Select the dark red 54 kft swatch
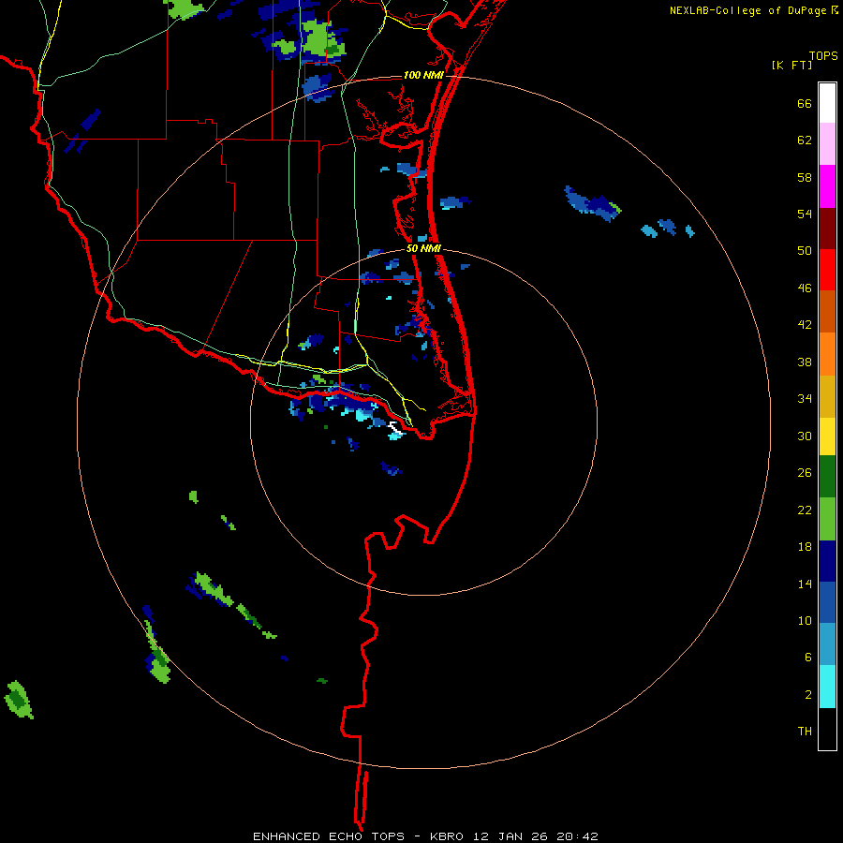 827,228
